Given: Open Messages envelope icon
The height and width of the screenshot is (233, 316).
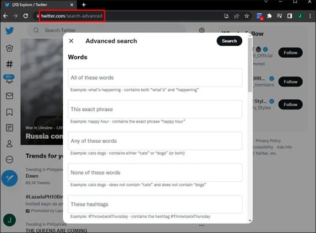Looking at the screenshot, I should click(x=10, y=96).
